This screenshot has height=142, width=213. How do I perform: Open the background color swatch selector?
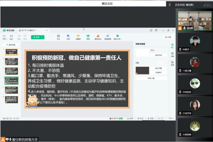tap(162, 63)
